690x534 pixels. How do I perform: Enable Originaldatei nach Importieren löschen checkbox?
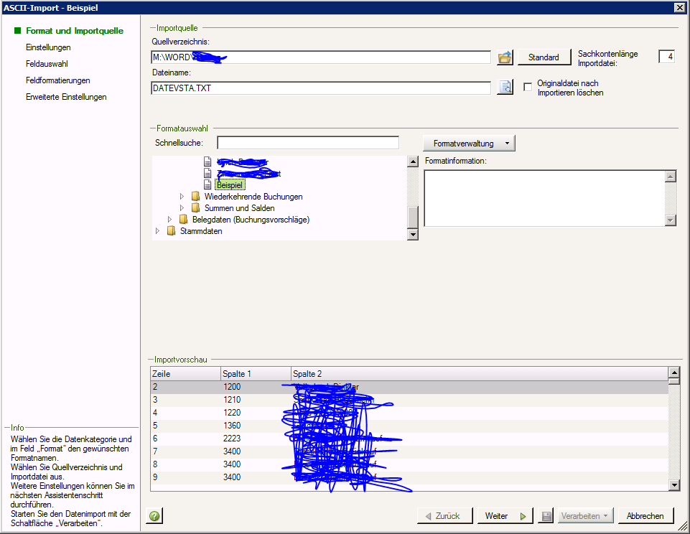[x=528, y=88]
